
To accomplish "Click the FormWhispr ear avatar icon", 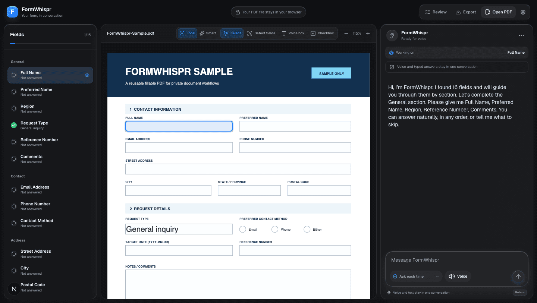I will [392, 35].
